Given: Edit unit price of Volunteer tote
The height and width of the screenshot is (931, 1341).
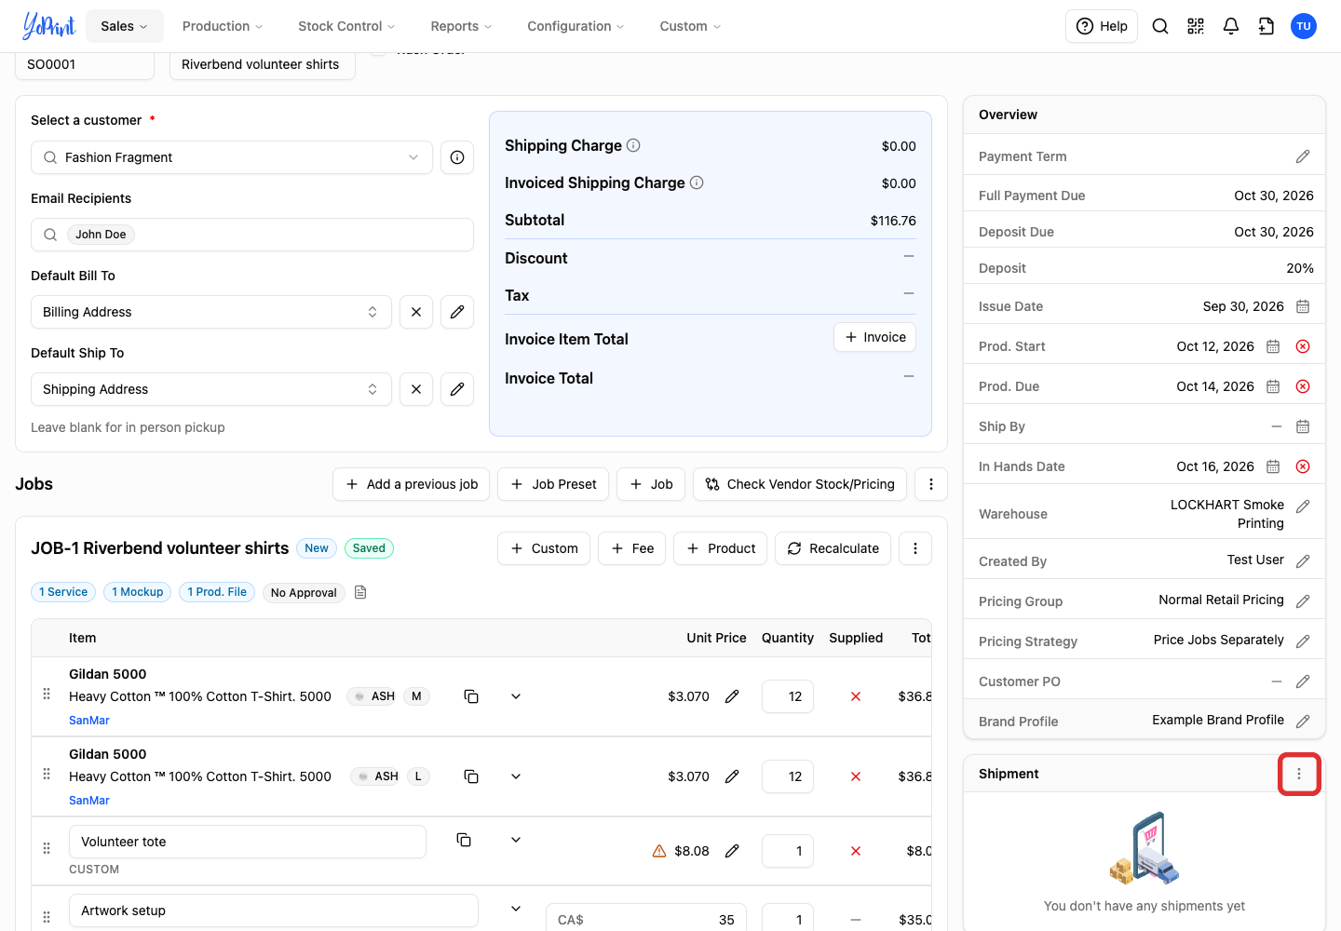Looking at the screenshot, I should pos(732,851).
